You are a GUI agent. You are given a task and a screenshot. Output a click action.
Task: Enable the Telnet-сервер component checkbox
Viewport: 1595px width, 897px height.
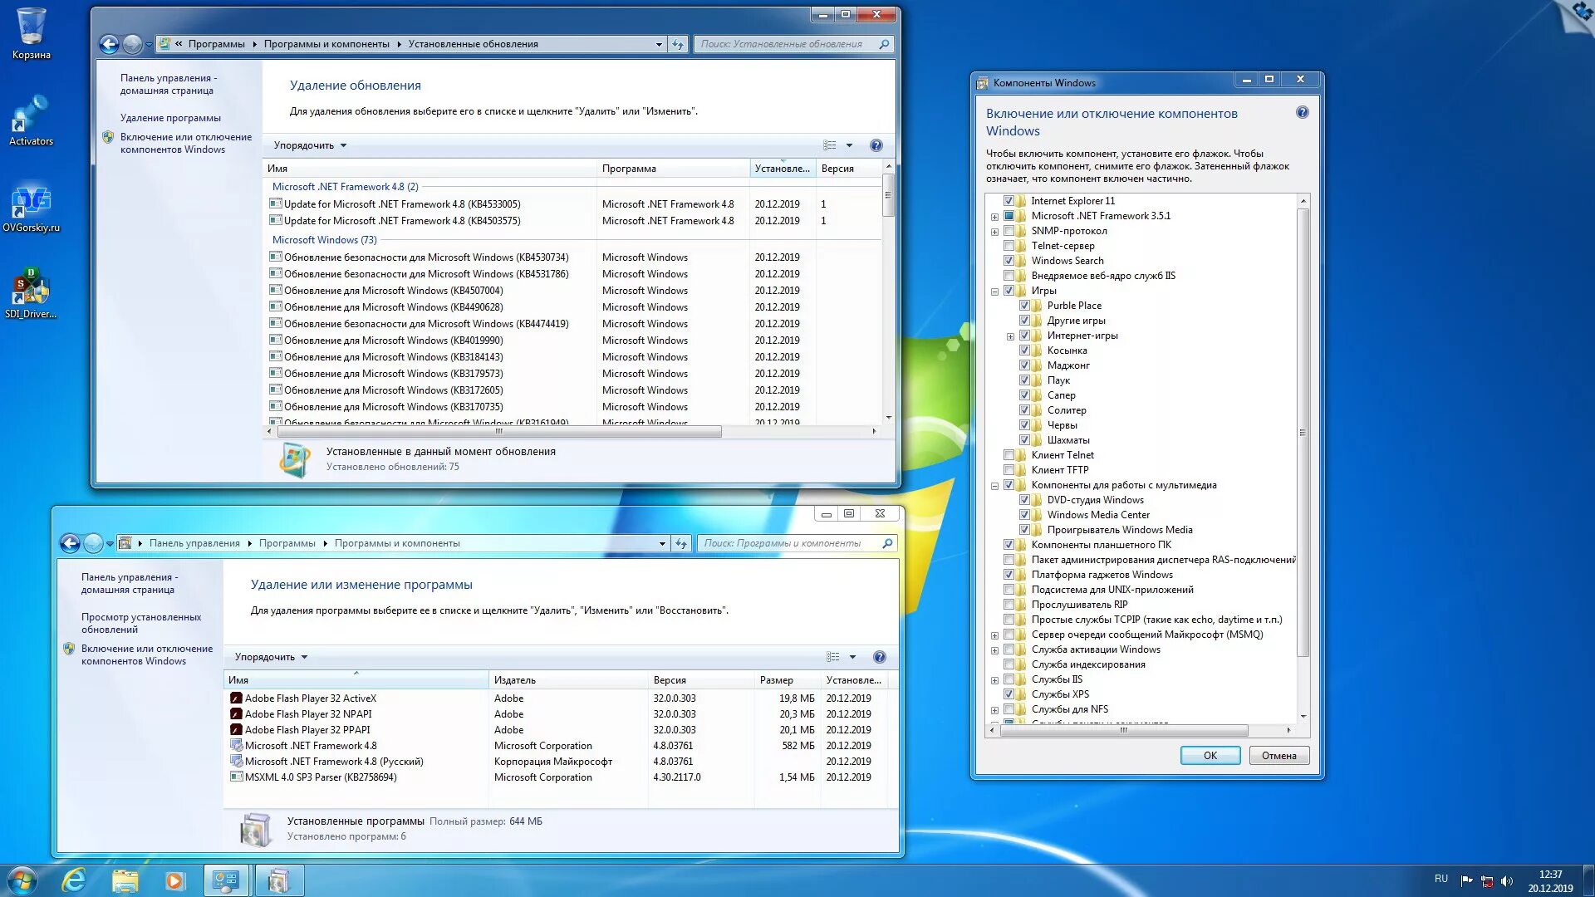coord(1009,246)
